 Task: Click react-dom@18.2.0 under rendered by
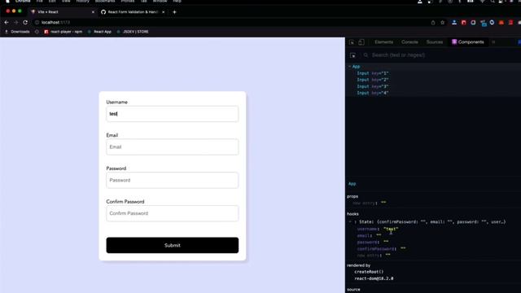click(x=374, y=278)
